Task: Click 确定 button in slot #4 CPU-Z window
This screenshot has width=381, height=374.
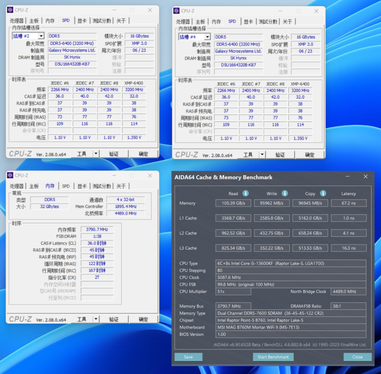Action: pyautogui.click(x=310, y=155)
